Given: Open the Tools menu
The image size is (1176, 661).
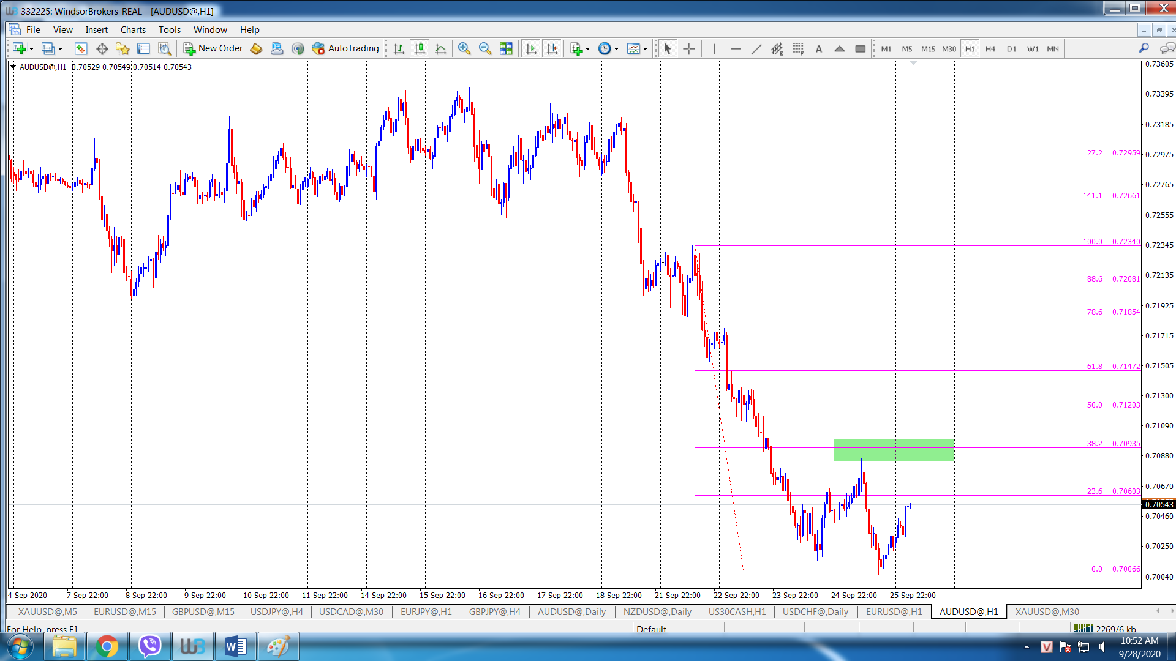Looking at the screenshot, I should [170, 29].
